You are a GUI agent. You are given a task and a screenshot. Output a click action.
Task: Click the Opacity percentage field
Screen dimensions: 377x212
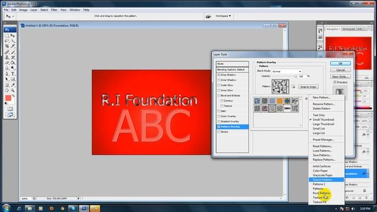click(302, 77)
